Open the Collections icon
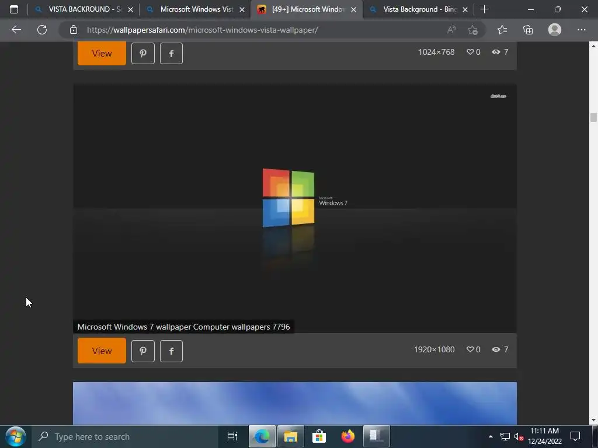Screen dimensions: 598x448 tap(528, 30)
